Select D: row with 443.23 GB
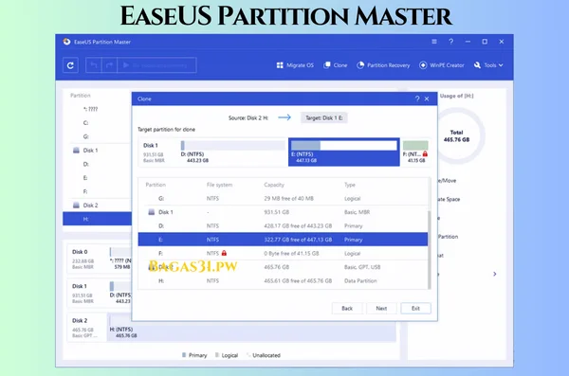This screenshot has height=376, width=569. 283,226
